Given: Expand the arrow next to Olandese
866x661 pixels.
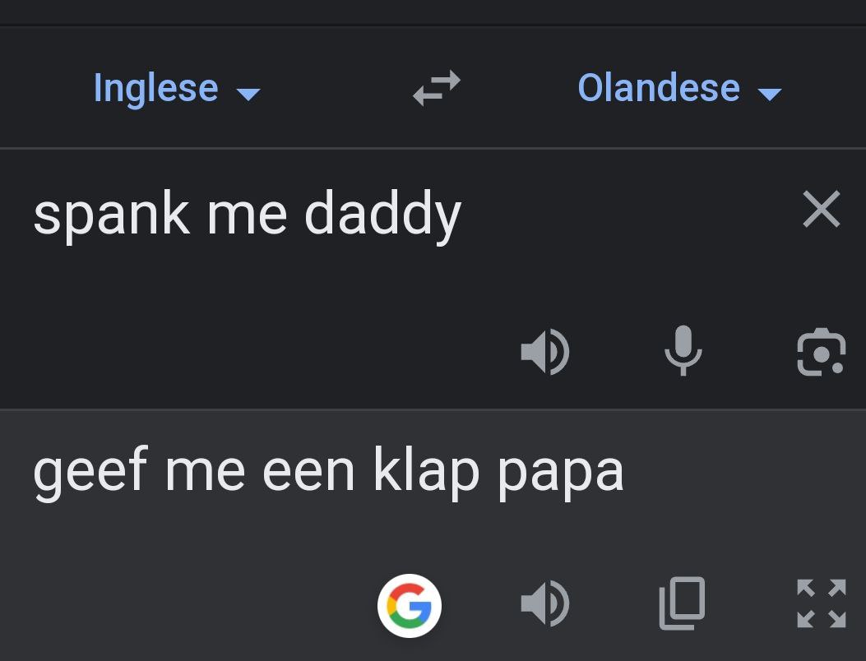Looking at the screenshot, I should coord(769,93).
